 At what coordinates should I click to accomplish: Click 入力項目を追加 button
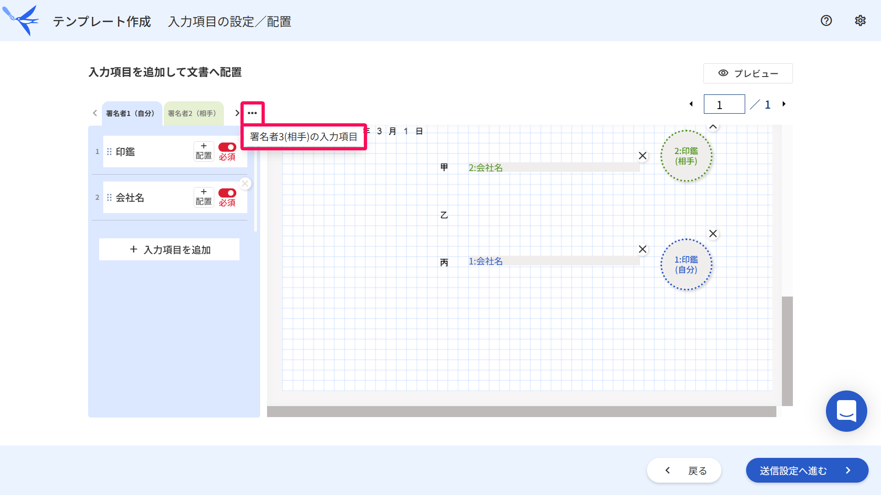pyautogui.click(x=169, y=249)
